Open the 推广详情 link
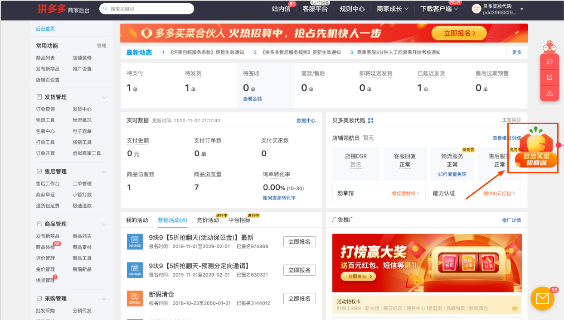Viewport: 564px width, 320px height. click(511, 220)
